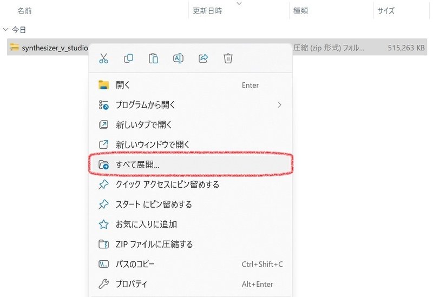The width and height of the screenshot is (433, 297).
Task: Click the sort direction arrow above 更新日時
Action: pos(239,3)
